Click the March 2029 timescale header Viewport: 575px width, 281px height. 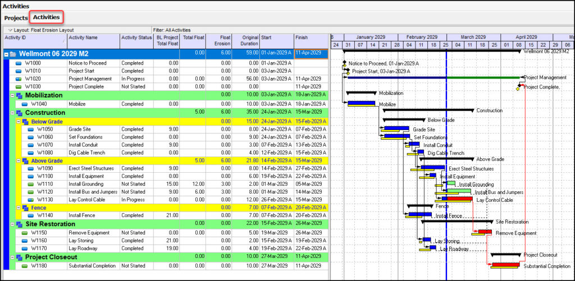coord(473,37)
